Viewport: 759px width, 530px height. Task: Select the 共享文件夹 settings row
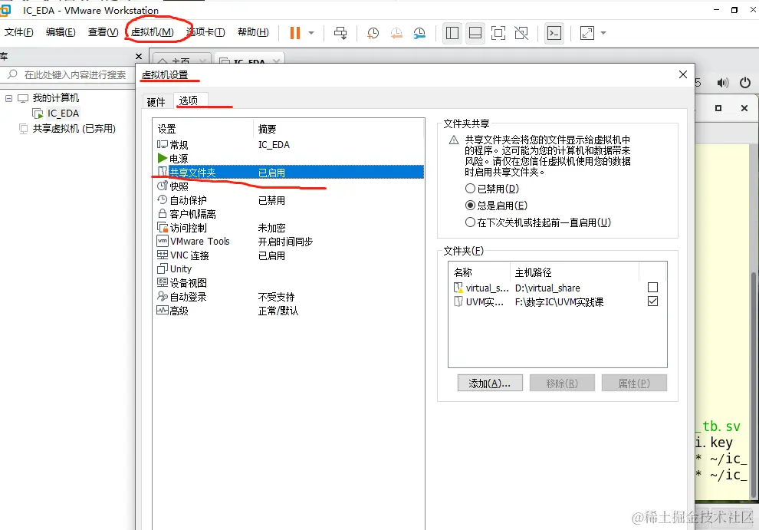pos(288,172)
